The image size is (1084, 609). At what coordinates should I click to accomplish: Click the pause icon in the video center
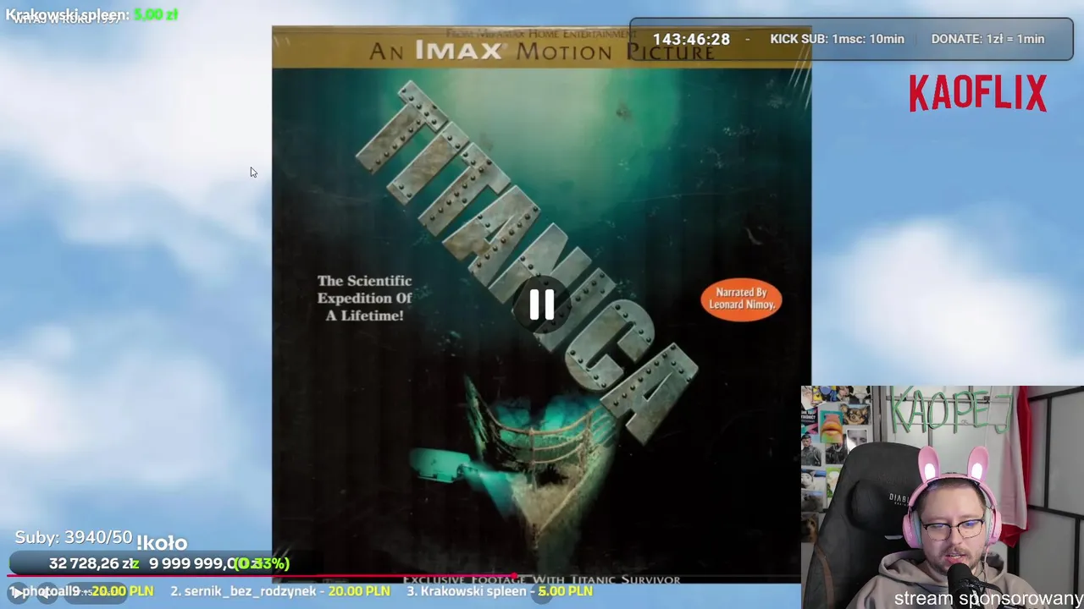tap(542, 304)
